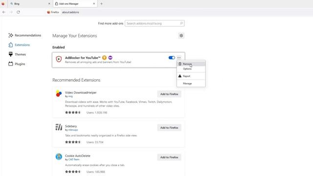Click the orange recommended badge on AdBlocker
This screenshot has height=176, width=313.
(104, 58)
